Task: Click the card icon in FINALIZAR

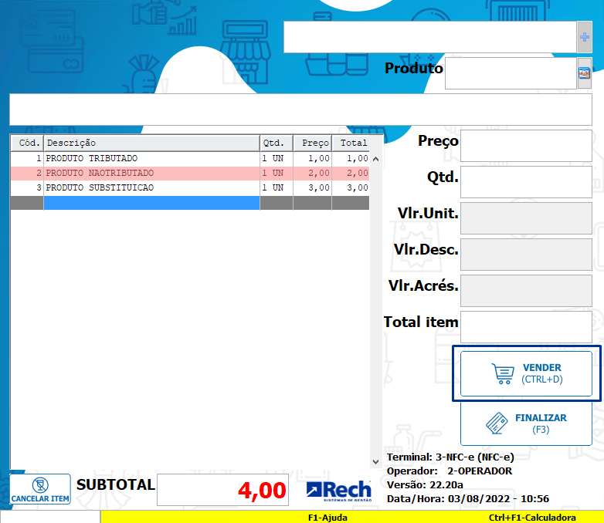Action: [497, 423]
